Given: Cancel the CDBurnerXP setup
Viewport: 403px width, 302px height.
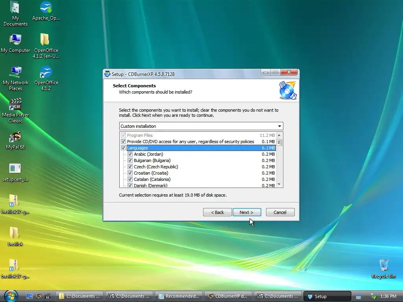Looking at the screenshot, I should pos(280,212).
